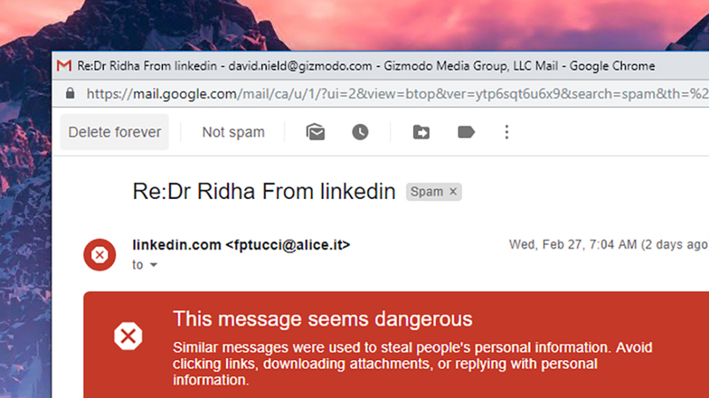Click the 'This message seems dangerous' heading
709x398 pixels.
tap(323, 319)
